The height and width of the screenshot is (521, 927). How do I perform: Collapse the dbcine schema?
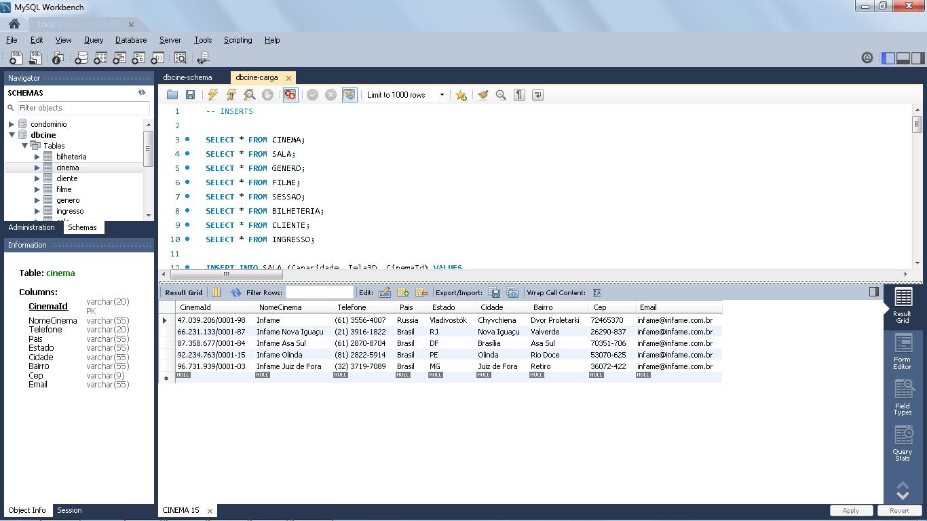[x=12, y=135]
